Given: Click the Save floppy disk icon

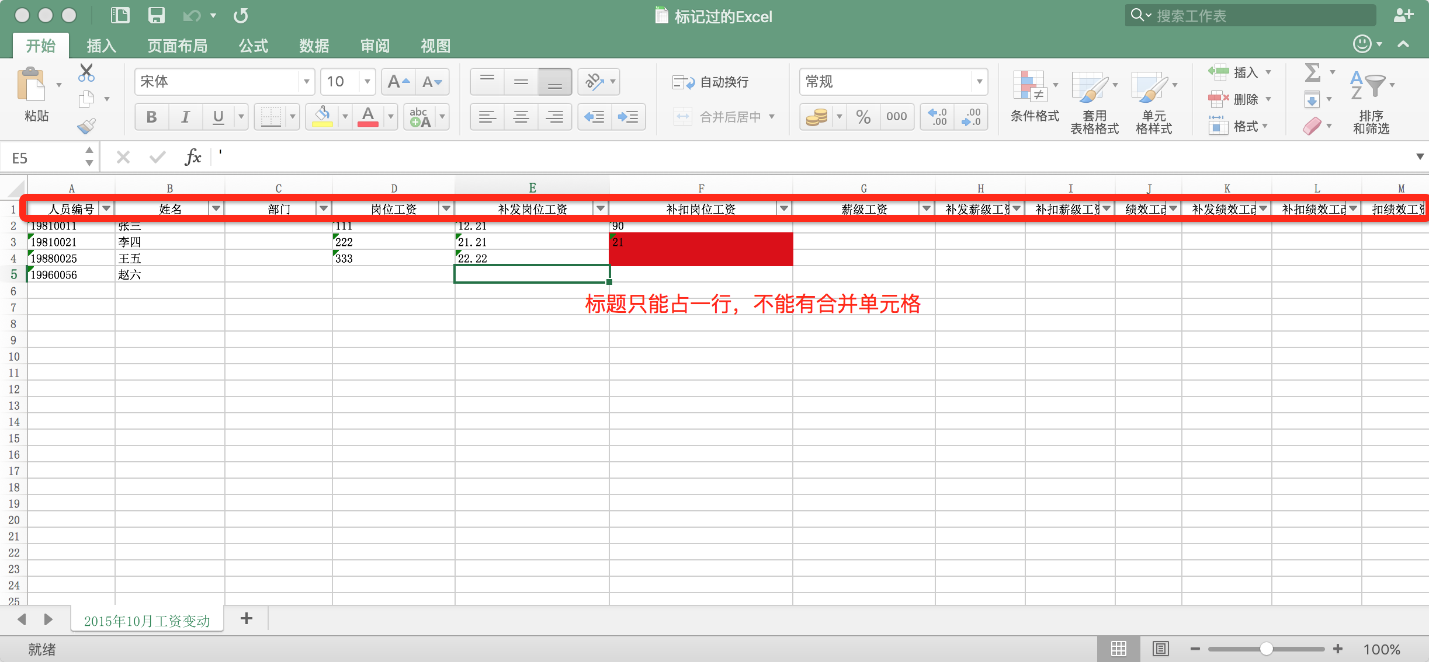Looking at the screenshot, I should [x=156, y=15].
